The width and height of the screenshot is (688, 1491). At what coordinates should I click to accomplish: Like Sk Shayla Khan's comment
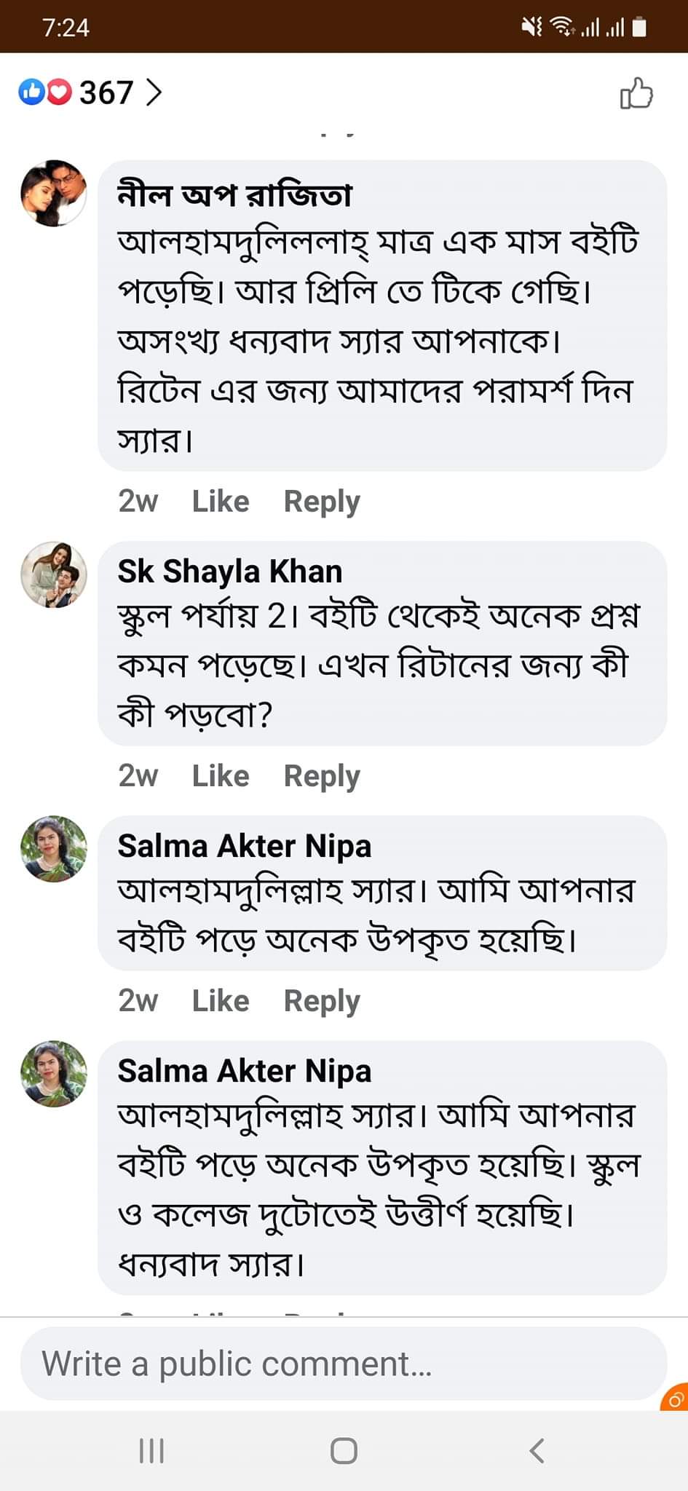click(x=220, y=775)
